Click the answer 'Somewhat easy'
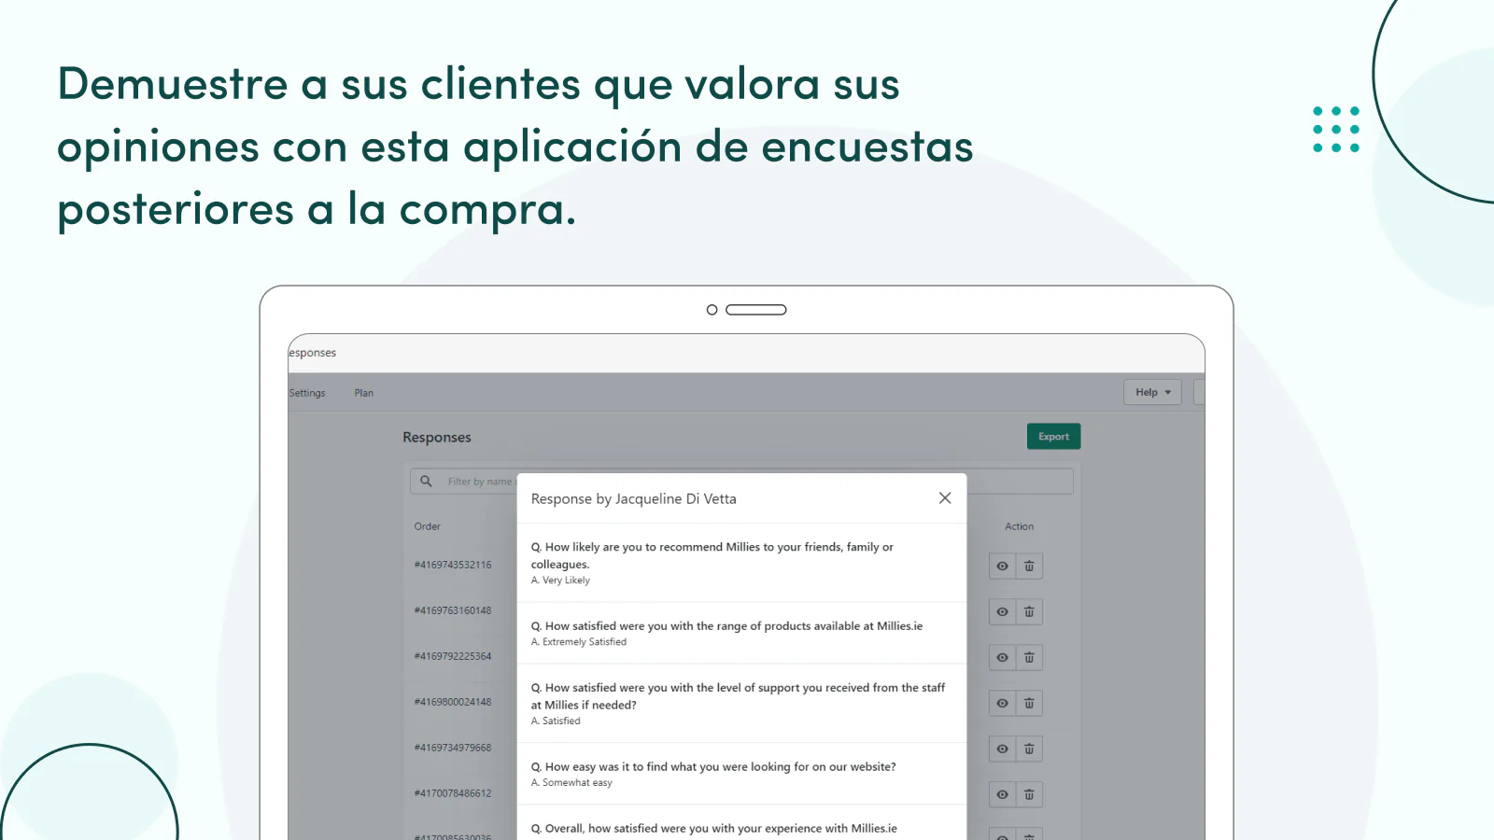1494x840 pixels. click(577, 783)
